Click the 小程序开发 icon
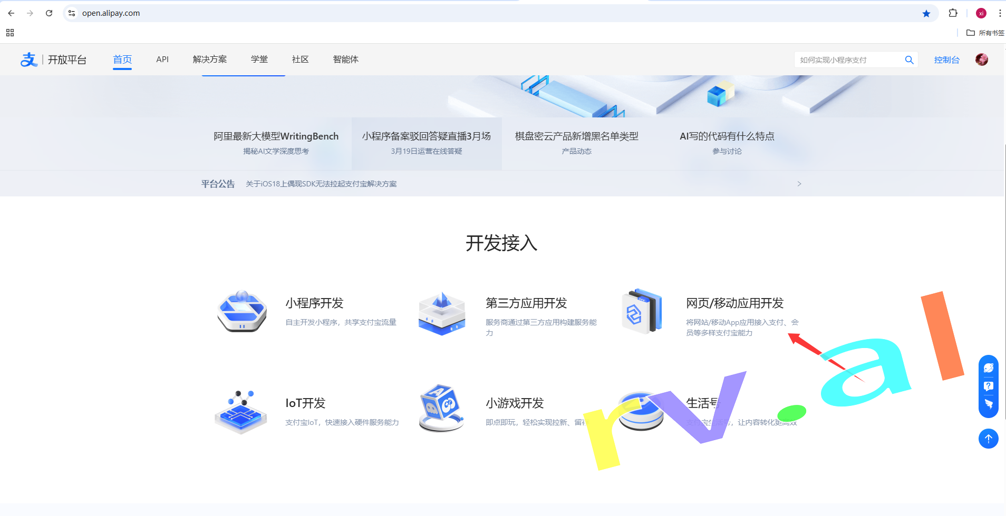This screenshot has width=1006, height=516. [x=242, y=311]
